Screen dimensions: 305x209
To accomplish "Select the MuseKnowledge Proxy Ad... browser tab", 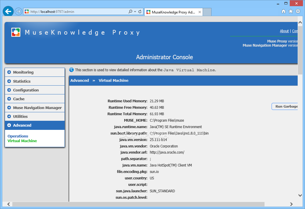I will [x=174, y=12].
